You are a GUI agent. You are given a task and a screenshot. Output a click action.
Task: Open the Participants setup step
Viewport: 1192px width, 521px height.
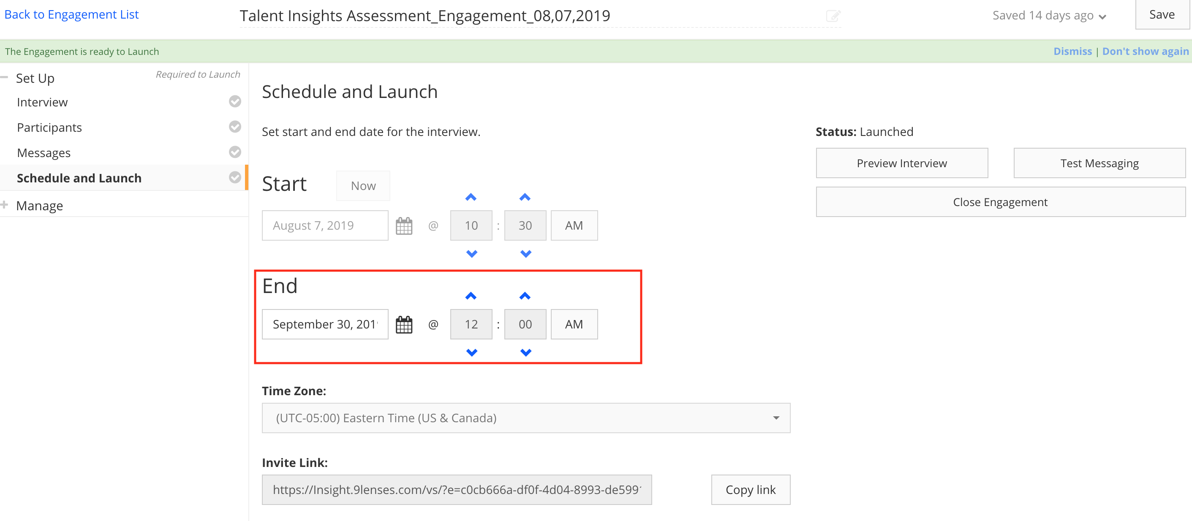49,128
